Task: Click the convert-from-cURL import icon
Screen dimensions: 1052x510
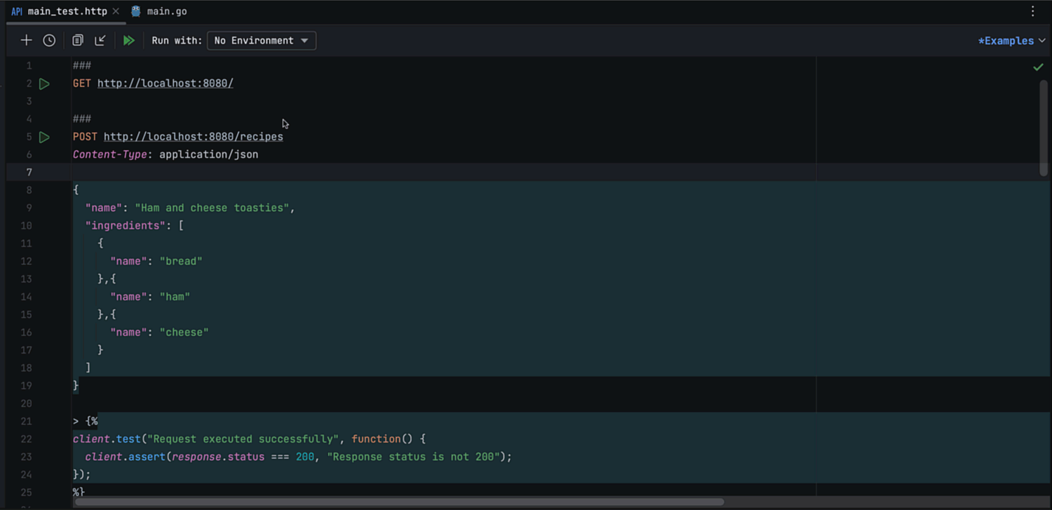Action: (x=100, y=40)
